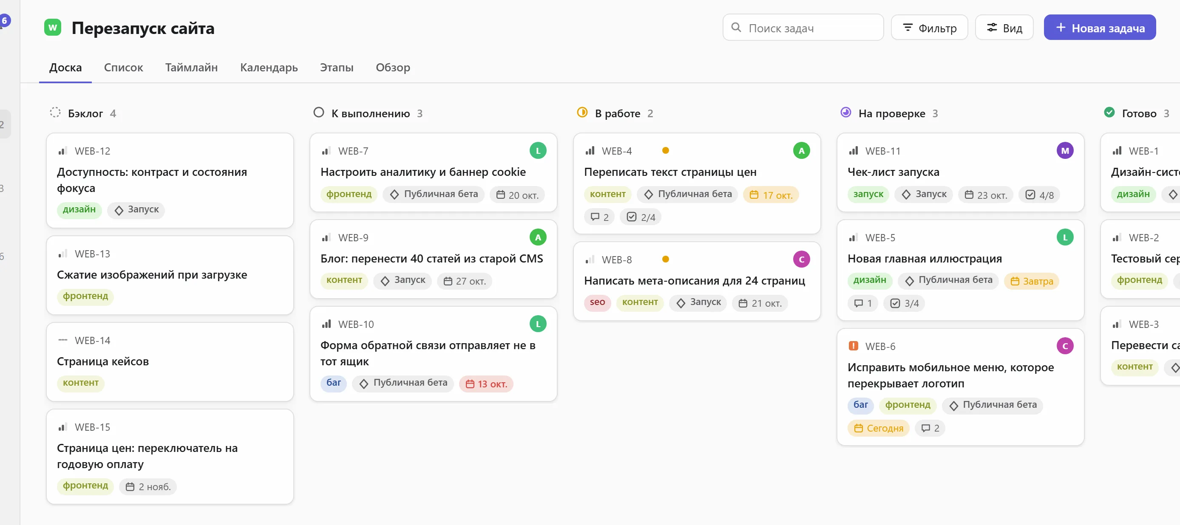Image resolution: width=1180 pixels, height=525 pixels.
Task: Open the Этапы tab
Action: 337,67
